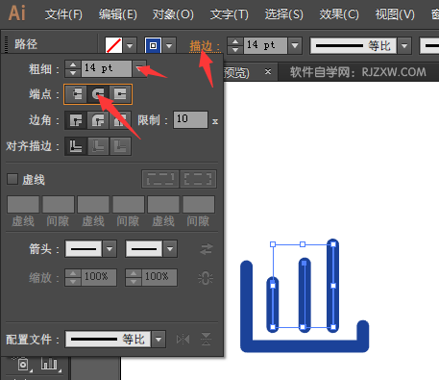Choose the miter join corner icon
This screenshot has height=380, width=439.
(x=76, y=120)
